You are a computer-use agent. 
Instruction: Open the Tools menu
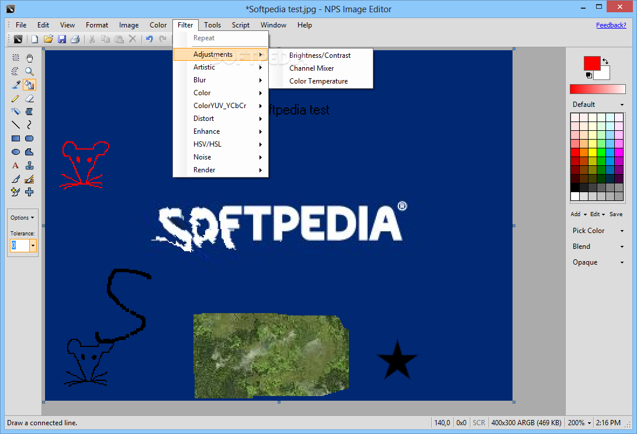(x=213, y=25)
